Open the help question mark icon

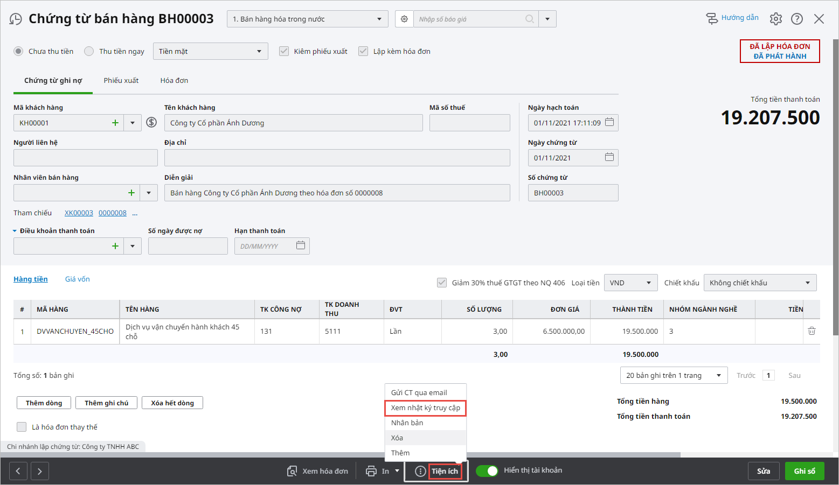tap(796, 19)
